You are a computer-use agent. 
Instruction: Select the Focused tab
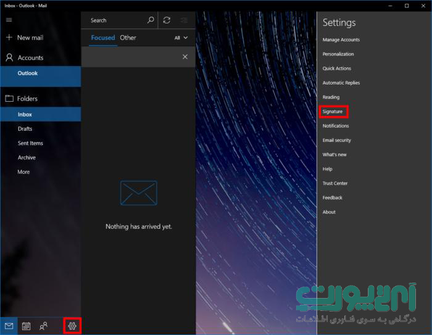[x=103, y=38]
